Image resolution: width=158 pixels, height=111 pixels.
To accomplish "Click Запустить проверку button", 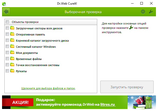I will click(x=127, y=87).
